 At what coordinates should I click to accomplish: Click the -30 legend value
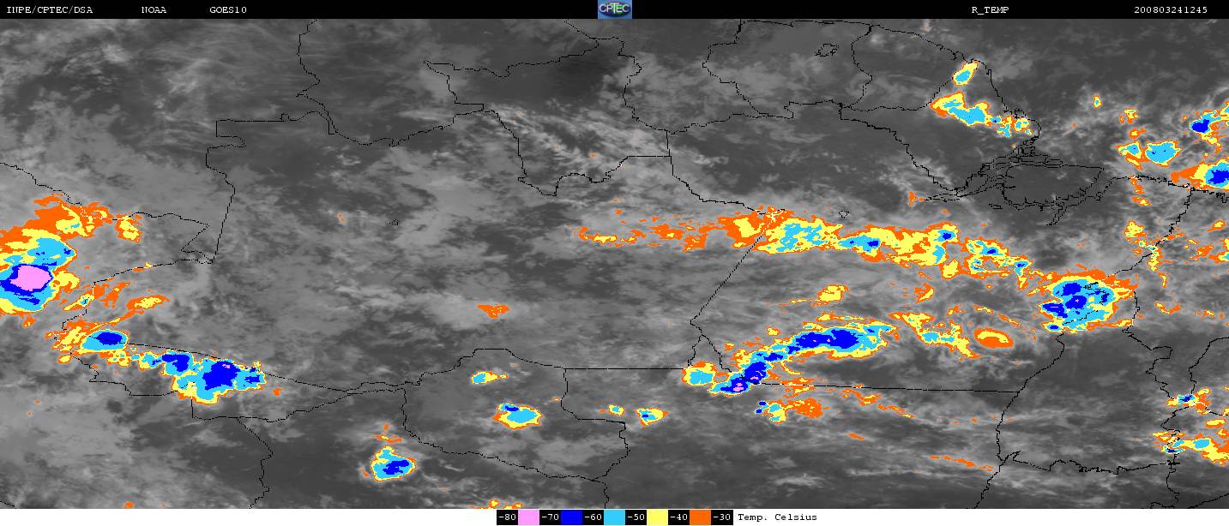[721, 517]
